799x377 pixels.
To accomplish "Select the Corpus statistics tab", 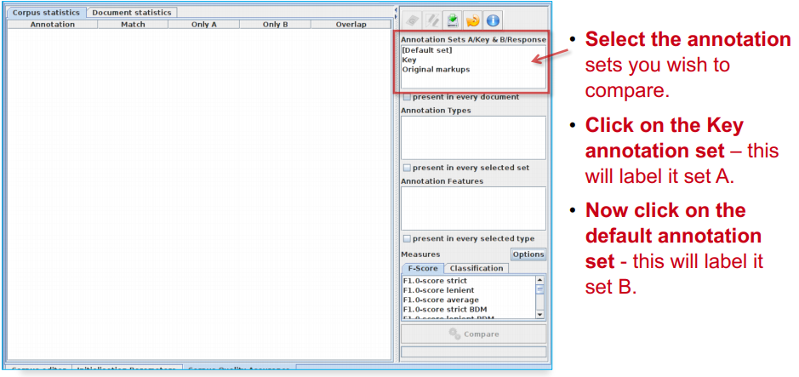I will click(x=46, y=13).
